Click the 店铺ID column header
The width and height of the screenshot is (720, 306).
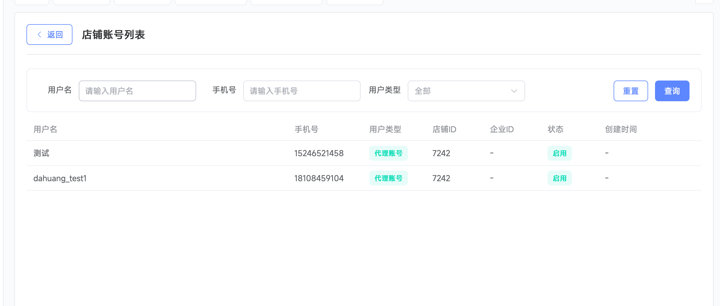tap(444, 129)
